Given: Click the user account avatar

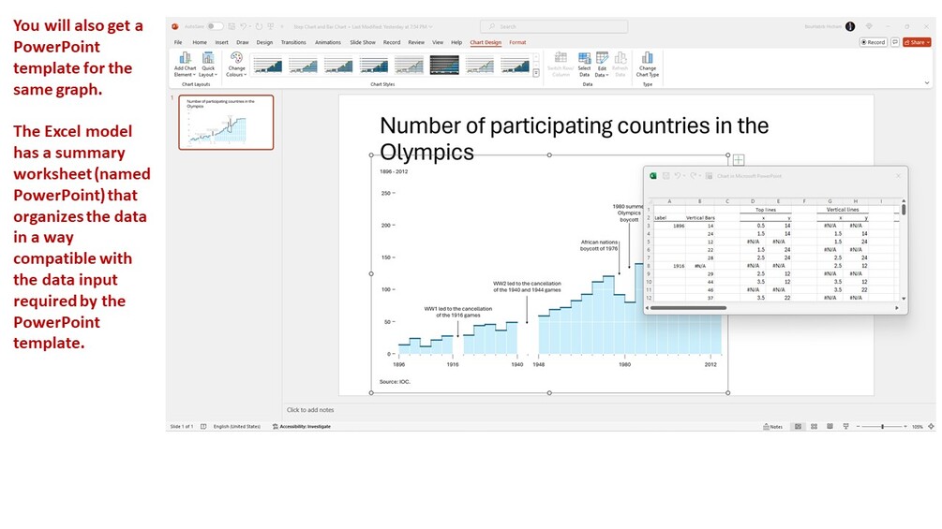Looking at the screenshot, I should point(850,26).
